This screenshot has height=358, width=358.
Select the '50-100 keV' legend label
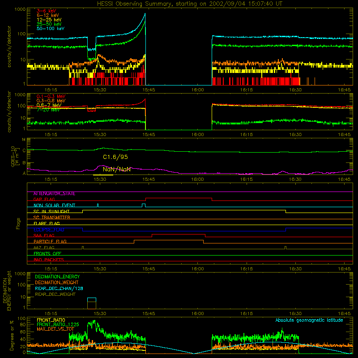(51, 29)
